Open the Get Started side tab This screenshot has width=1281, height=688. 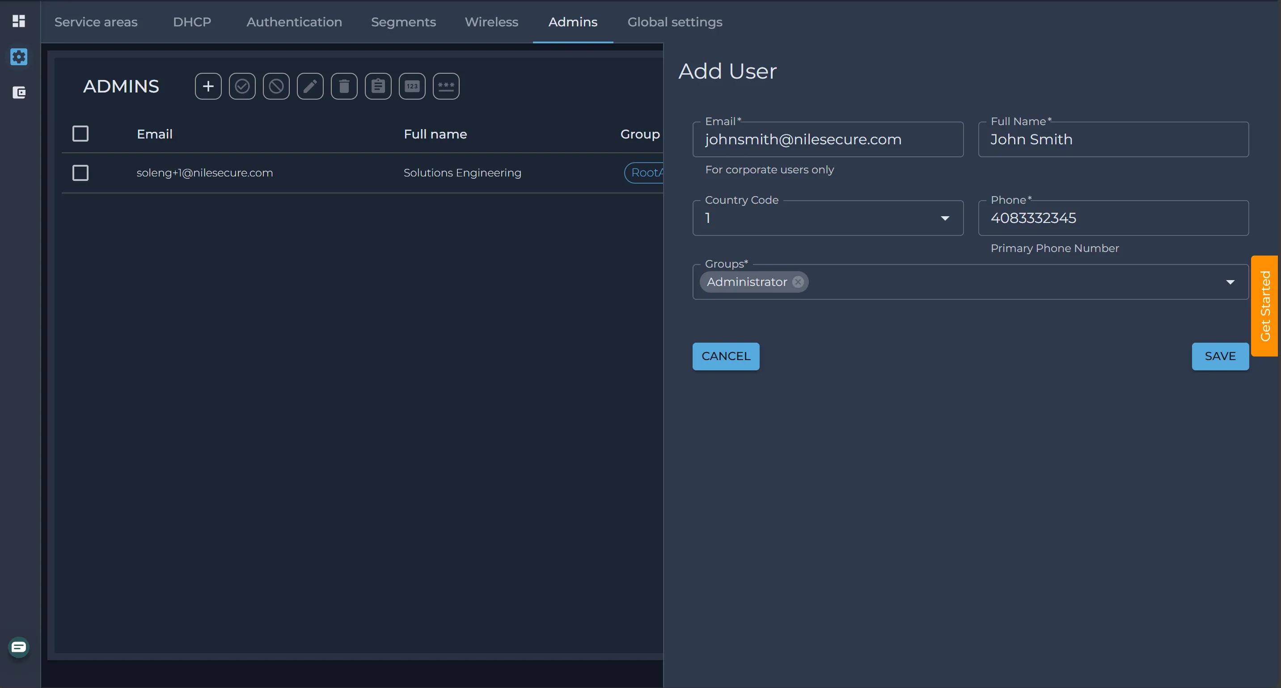tap(1264, 306)
